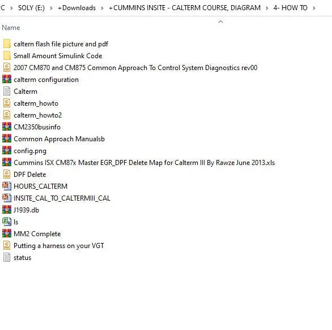
Task: Click the archive icon beside config.png
Action: point(7,151)
